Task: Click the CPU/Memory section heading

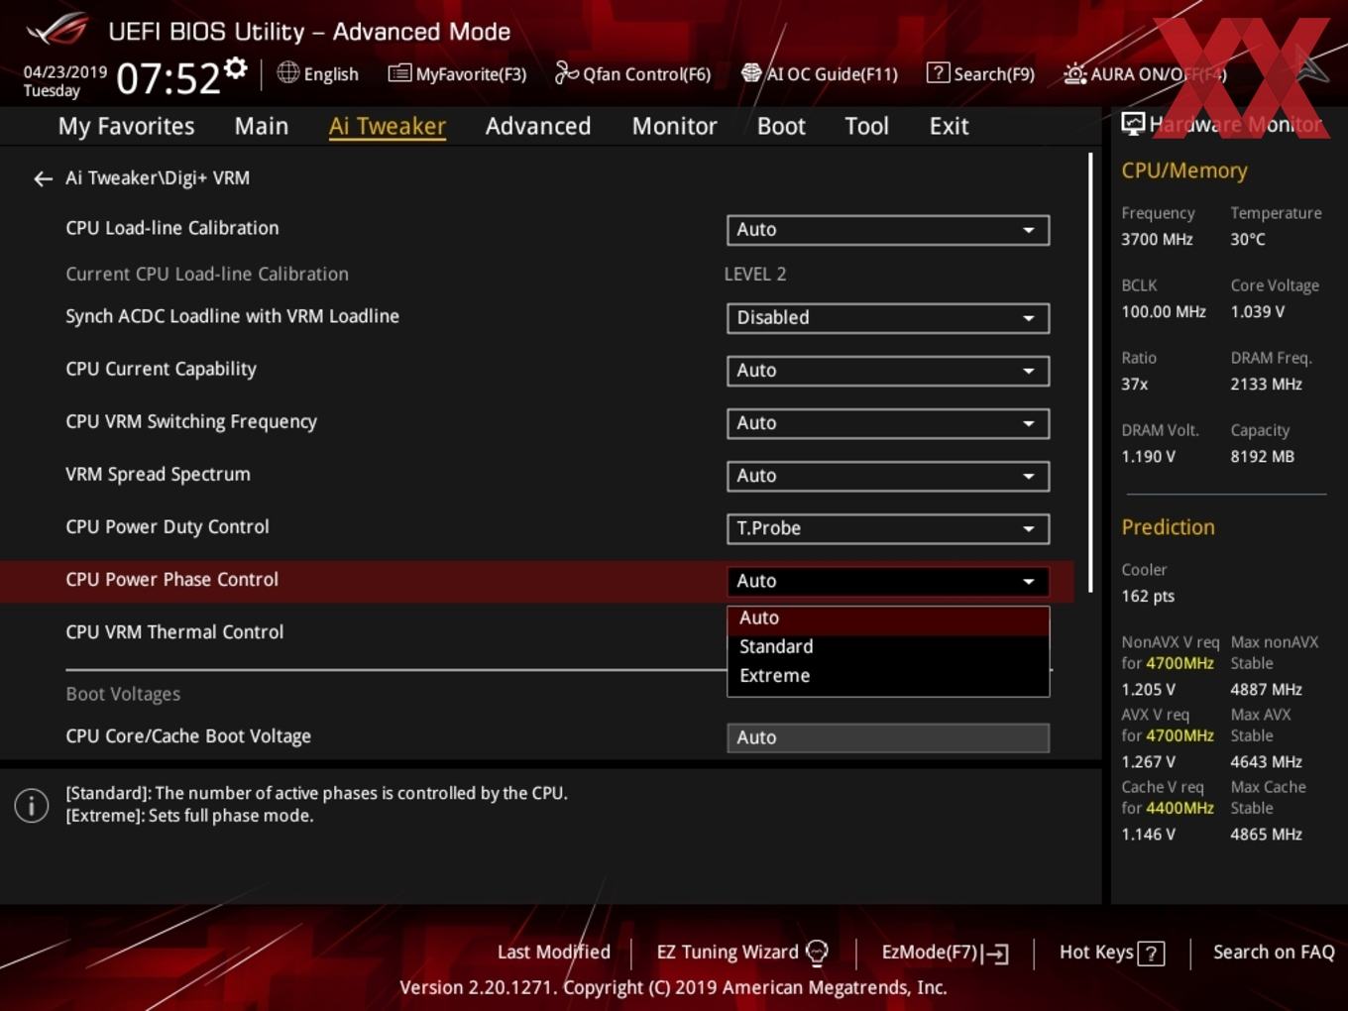Action: click(x=1184, y=170)
